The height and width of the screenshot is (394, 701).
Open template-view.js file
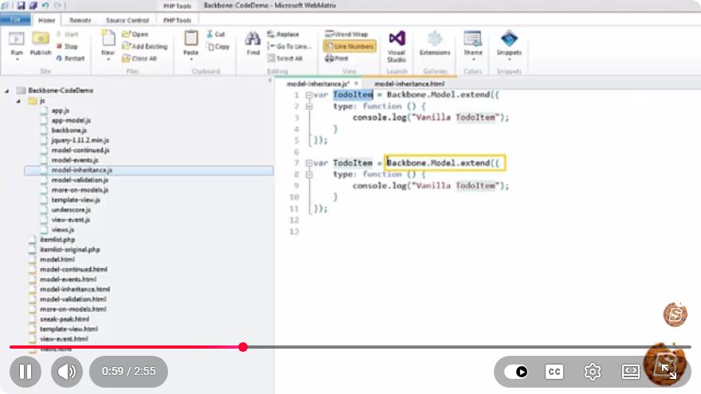coord(76,200)
